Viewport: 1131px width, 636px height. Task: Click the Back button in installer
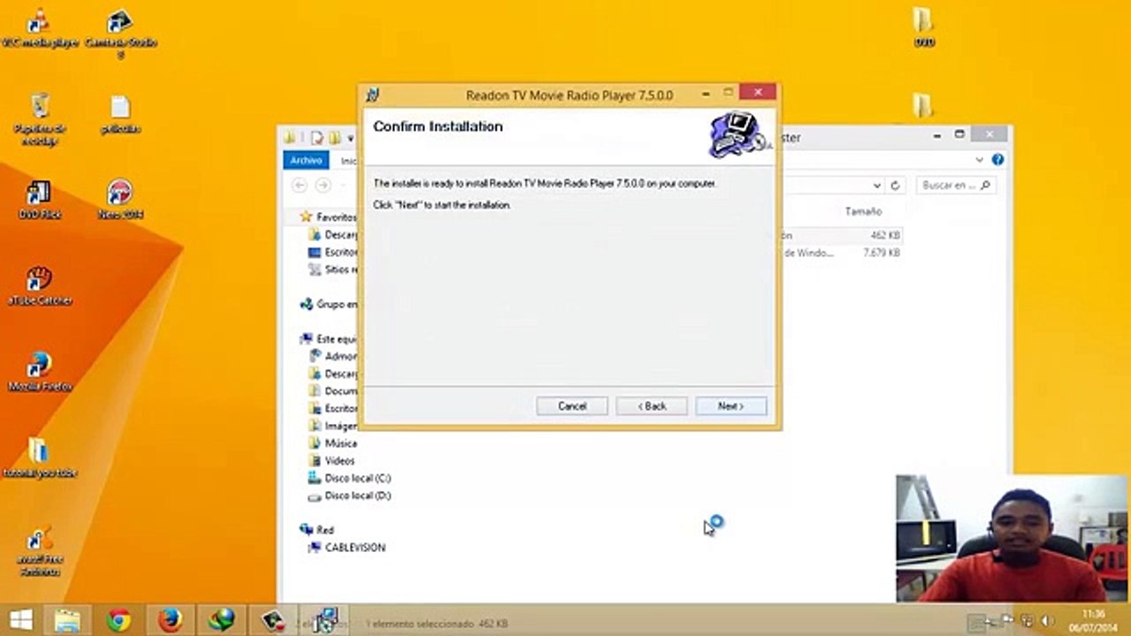pos(651,406)
